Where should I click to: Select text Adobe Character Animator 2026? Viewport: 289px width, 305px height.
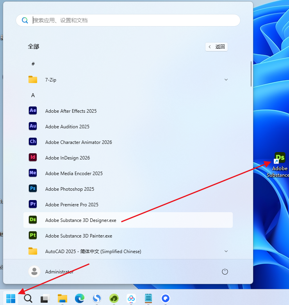tap(78, 142)
